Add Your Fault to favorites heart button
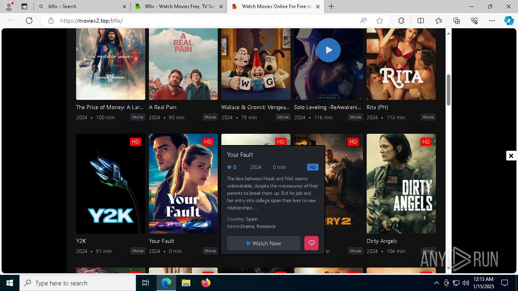This screenshot has width=518, height=291. point(311,243)
